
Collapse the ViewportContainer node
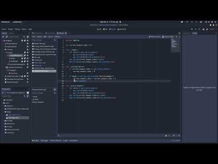click(x=5, y=67)
